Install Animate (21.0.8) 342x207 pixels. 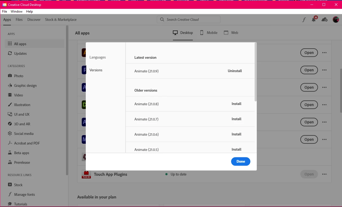click(236, 104)
